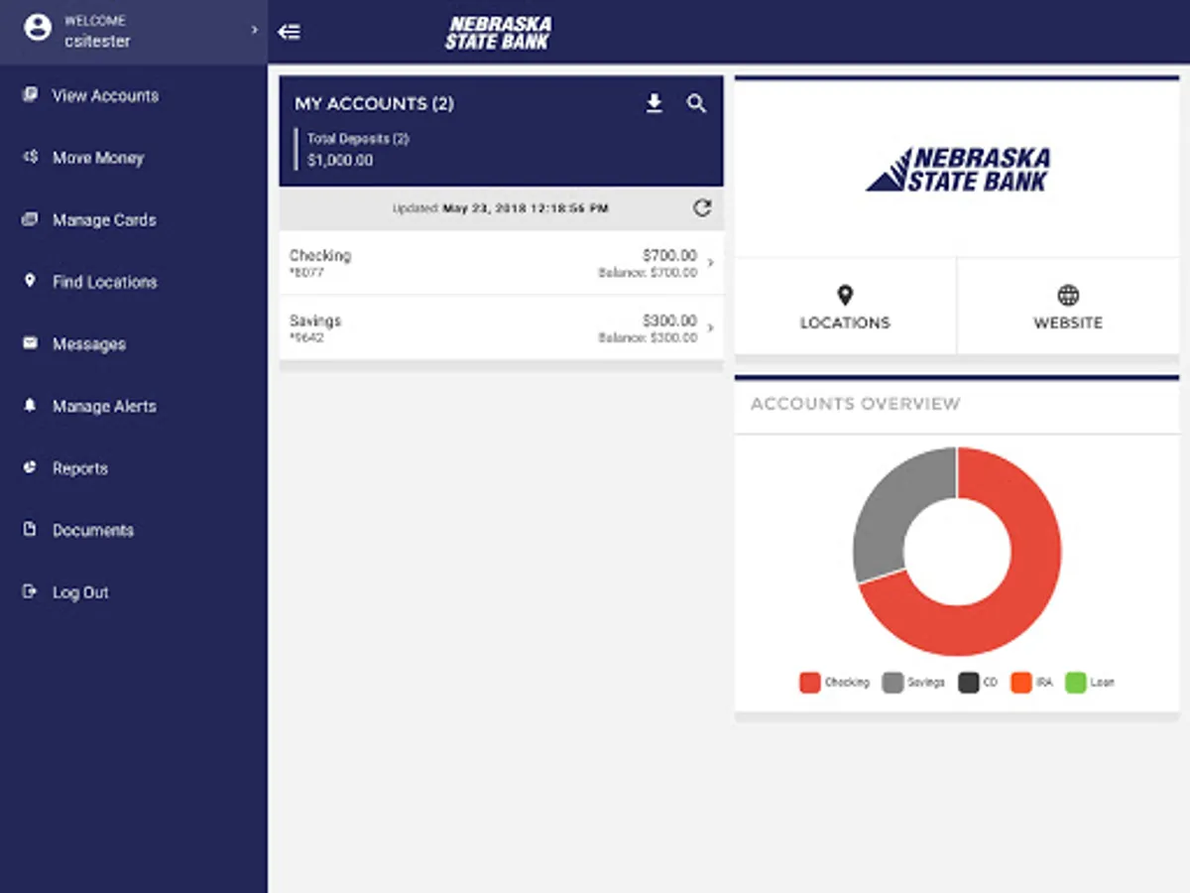1190x893 pixels.
Task: Click the $300.00 Savings amount
Action: [x=669, y=320]
